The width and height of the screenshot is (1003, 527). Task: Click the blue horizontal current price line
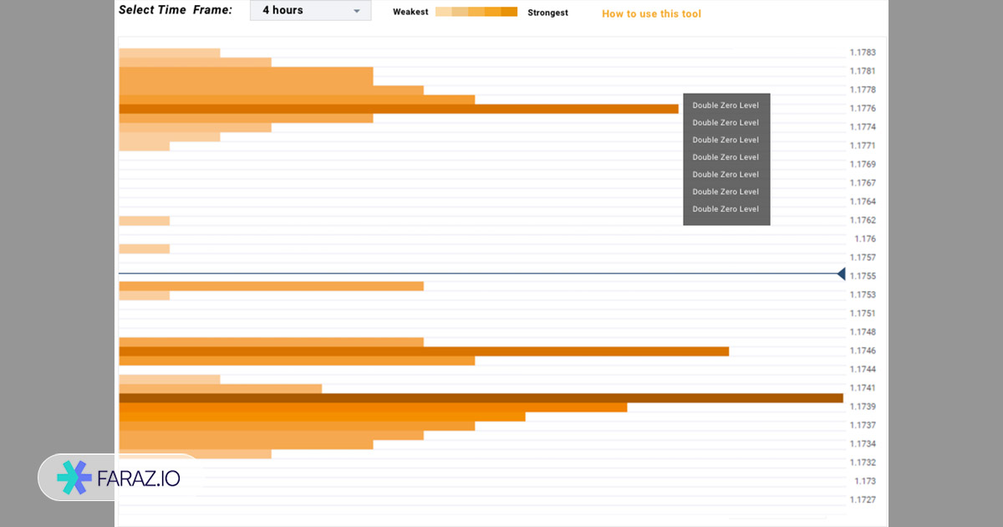(x=476, y=274)
